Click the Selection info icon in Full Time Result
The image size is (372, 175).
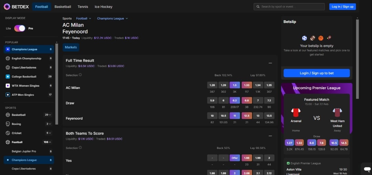[x=80, y=75]
